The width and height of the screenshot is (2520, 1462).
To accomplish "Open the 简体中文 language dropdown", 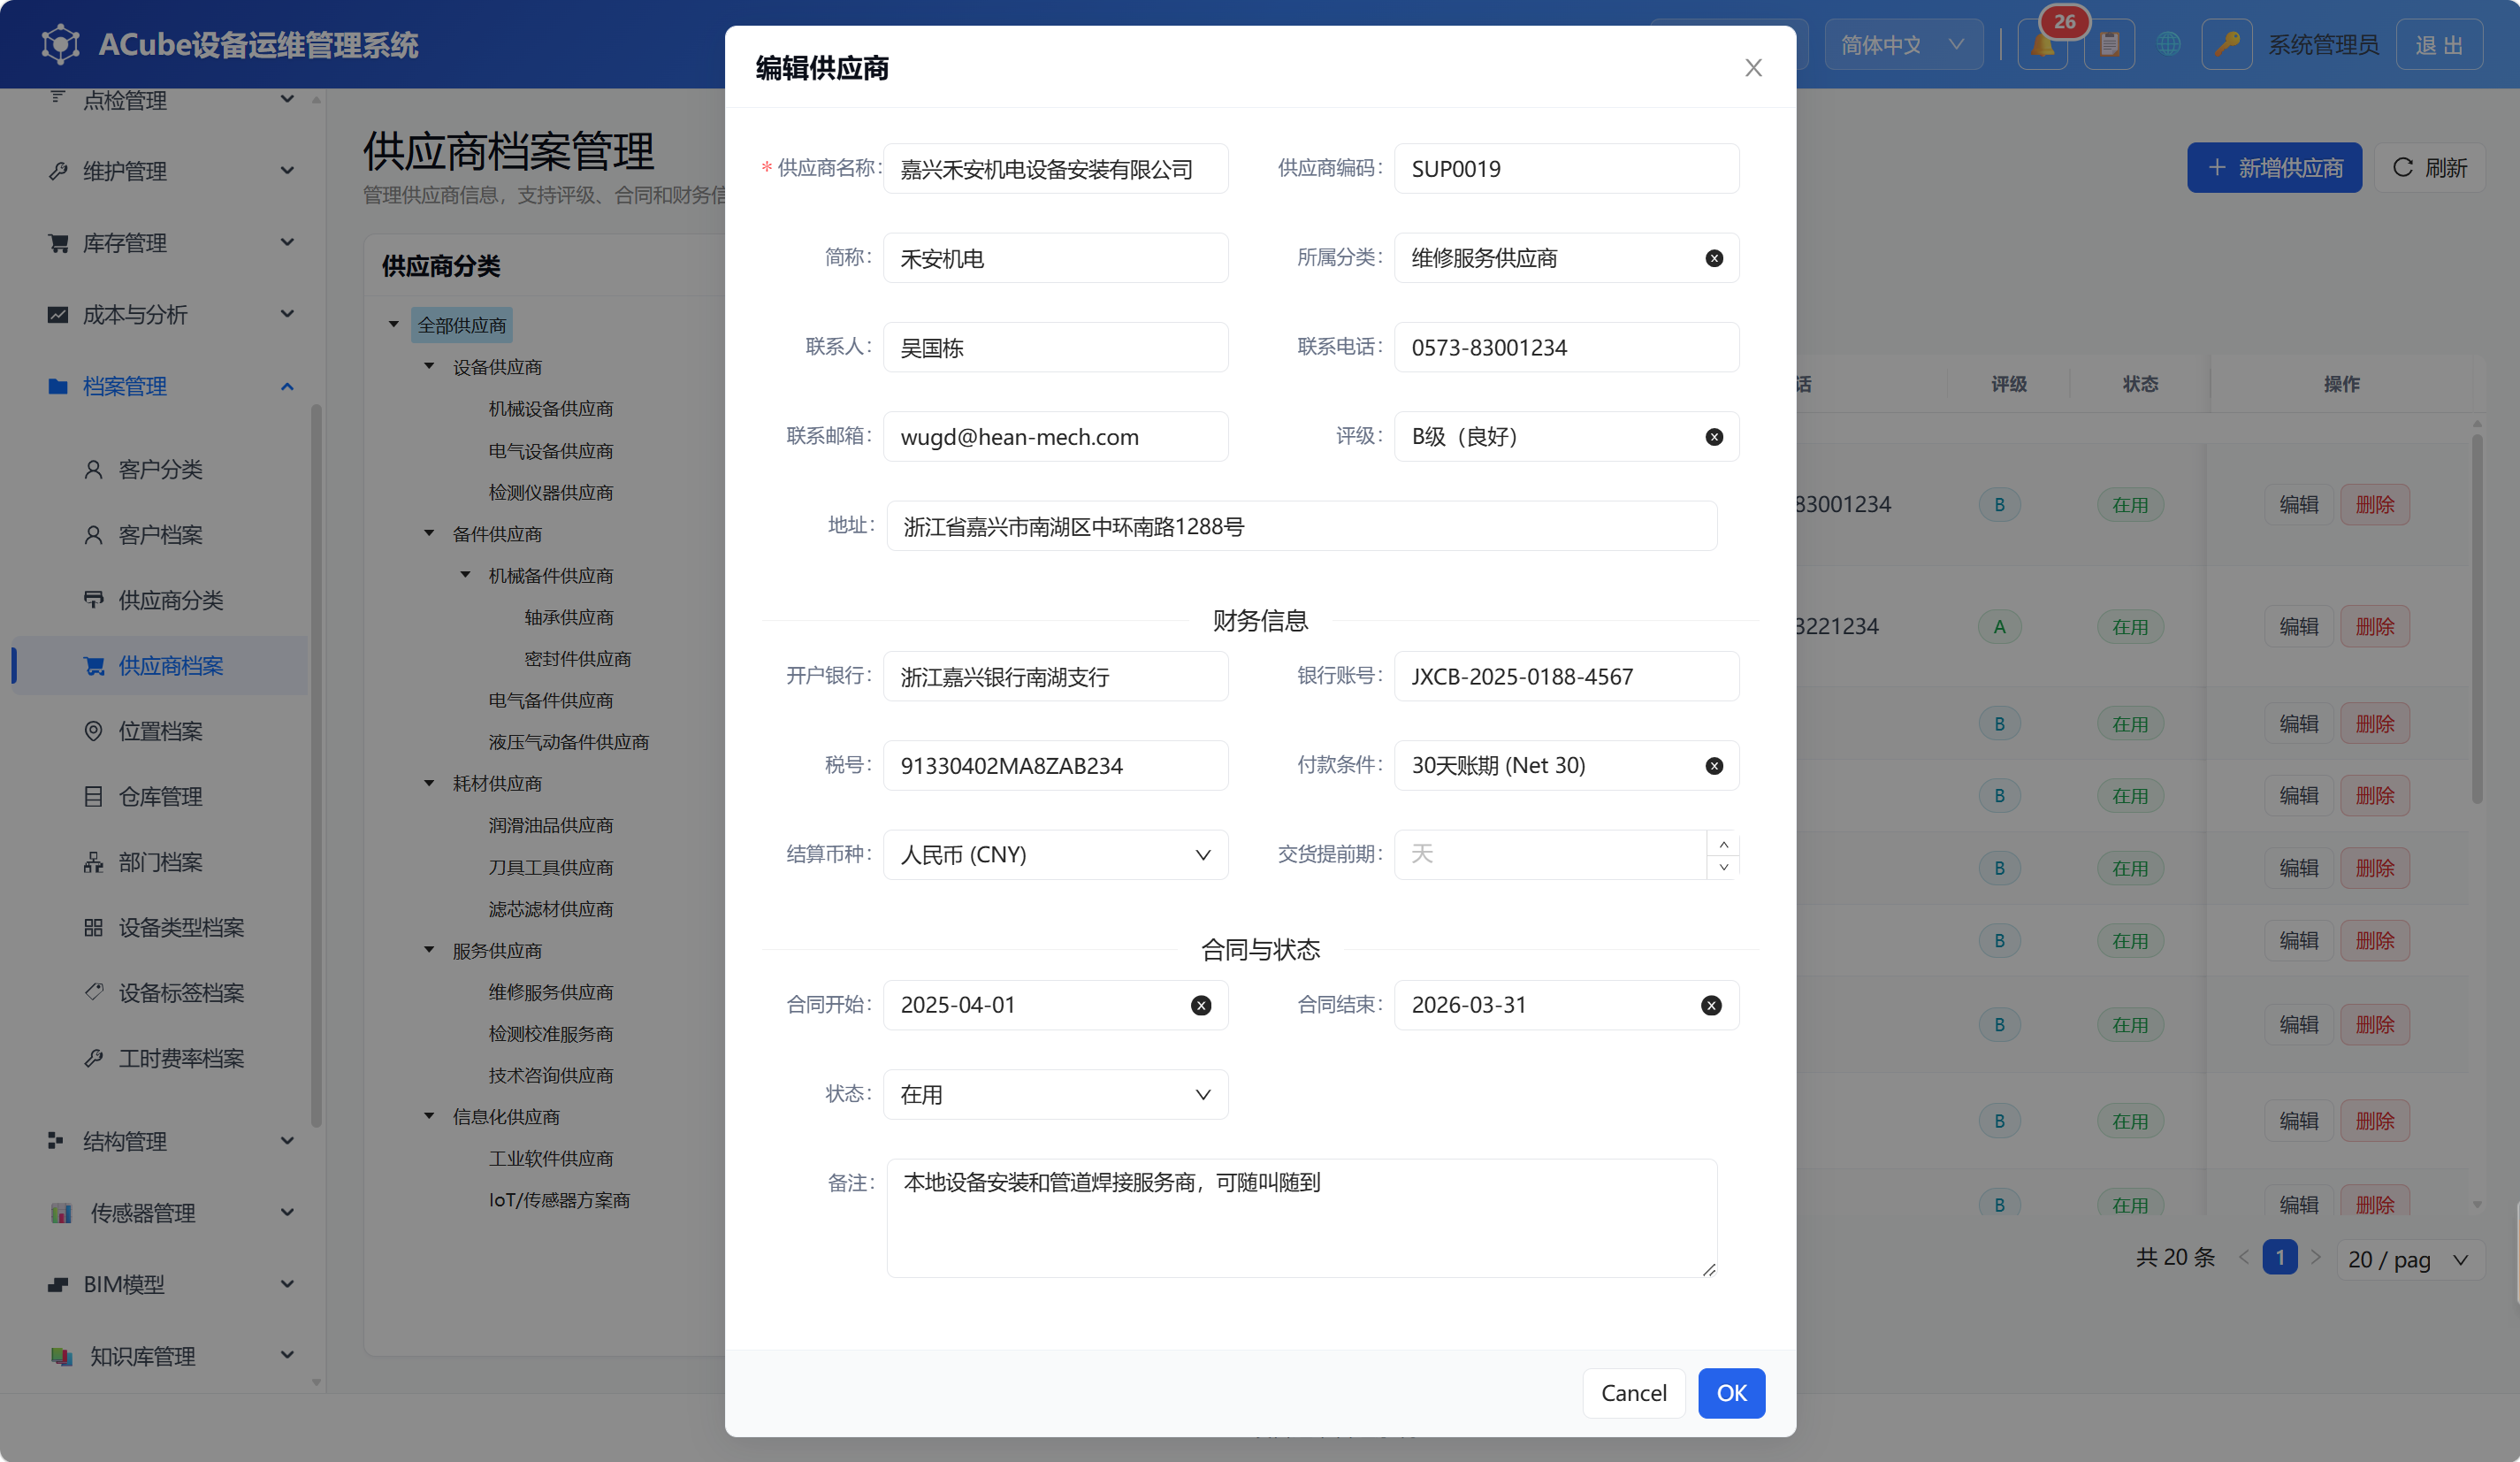I will [x=1903, y=45].
